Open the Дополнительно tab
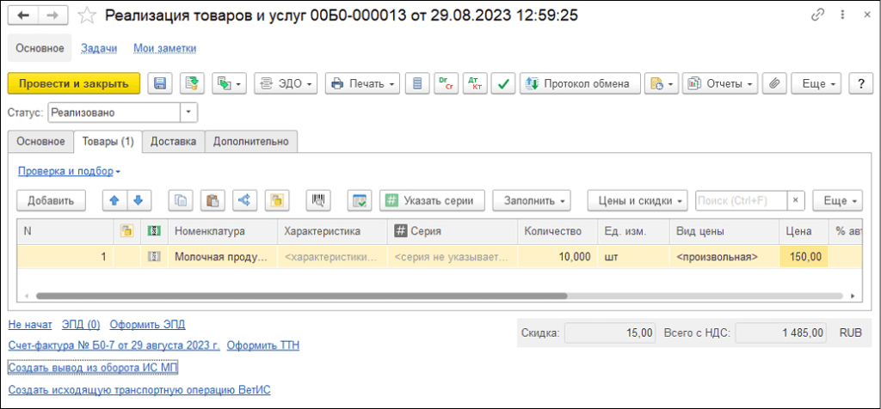The width and height of the screenshot is (881, 409). [x=250, y=142]
